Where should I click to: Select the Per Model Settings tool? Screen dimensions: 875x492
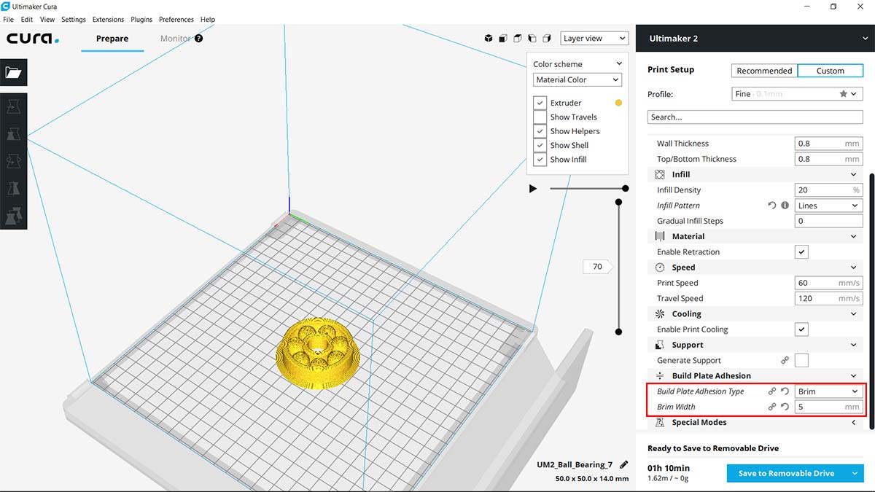(14, 216)
